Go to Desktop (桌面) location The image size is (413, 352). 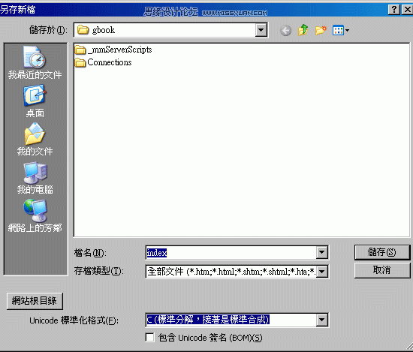point(35,101)
